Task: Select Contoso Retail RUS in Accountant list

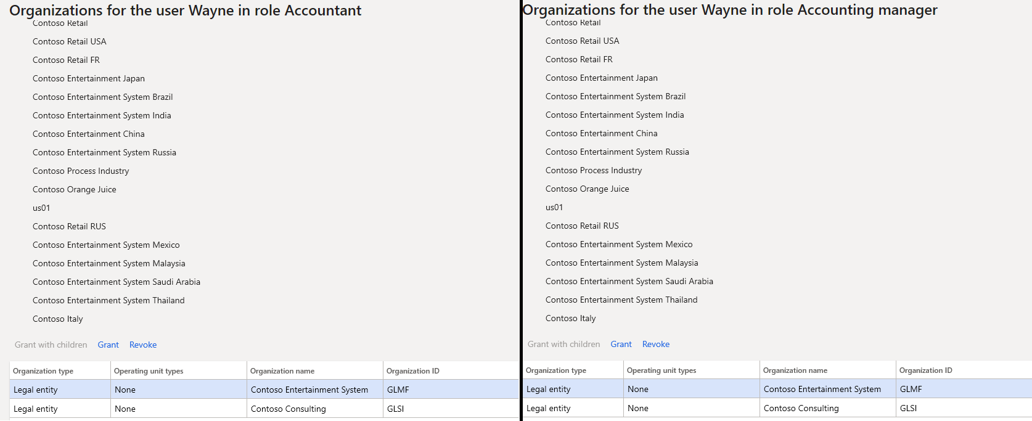Action: (x=69, y=226)
